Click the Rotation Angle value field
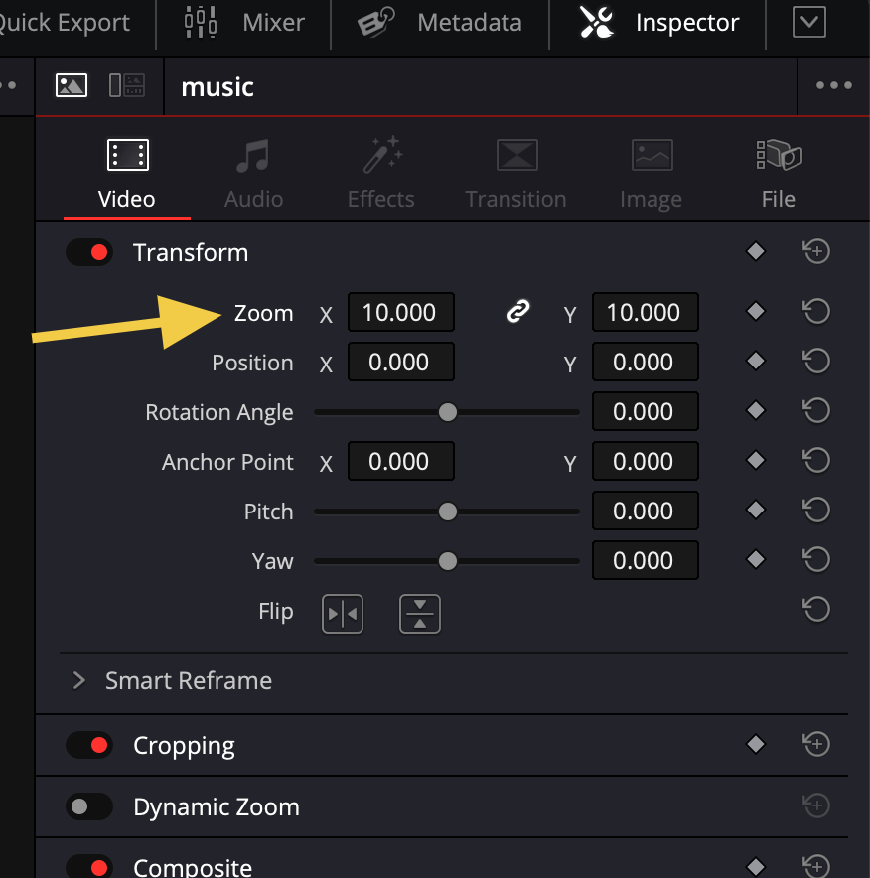 [645, 411]
